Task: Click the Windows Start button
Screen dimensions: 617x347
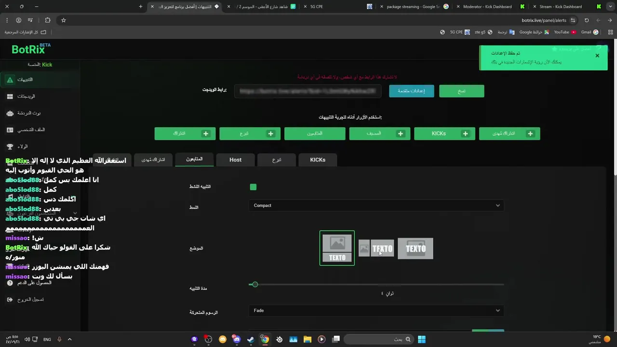Action: click(x=422, y=339)
